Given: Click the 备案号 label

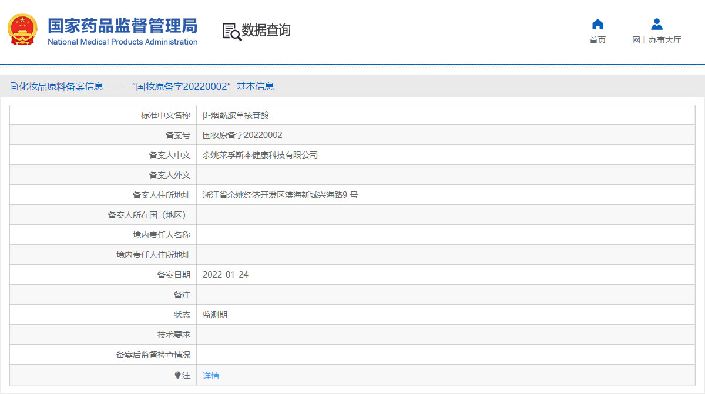Looking at the screenshot, I should point(178,135).
